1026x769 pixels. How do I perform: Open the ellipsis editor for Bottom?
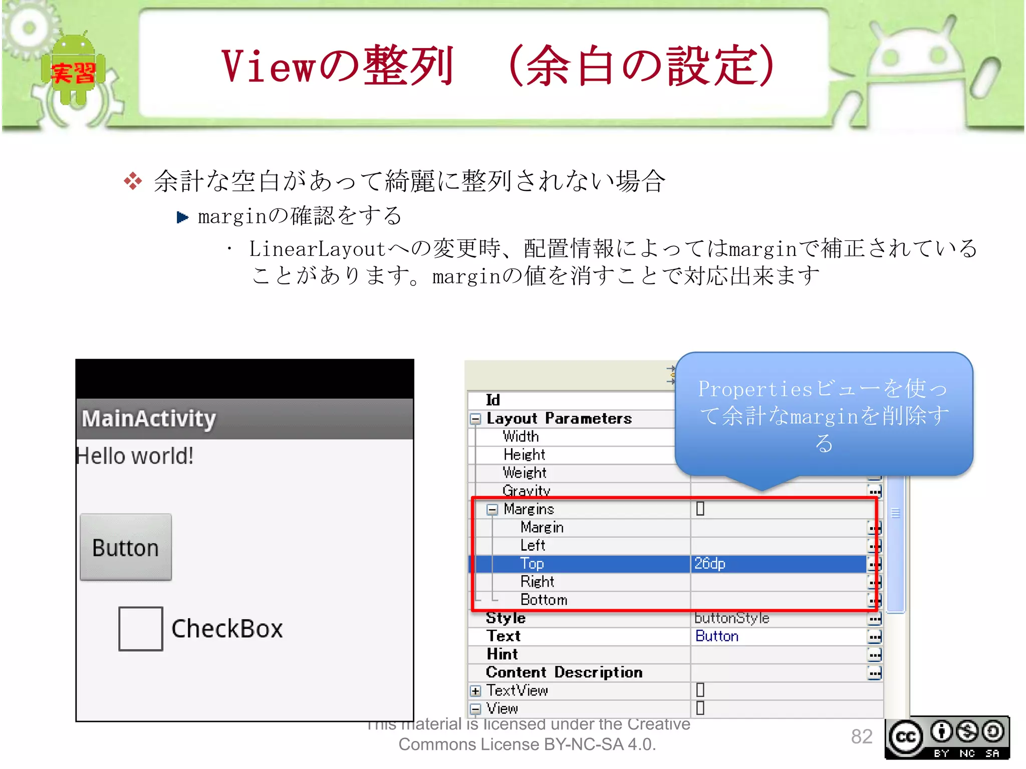coord(875,600)
